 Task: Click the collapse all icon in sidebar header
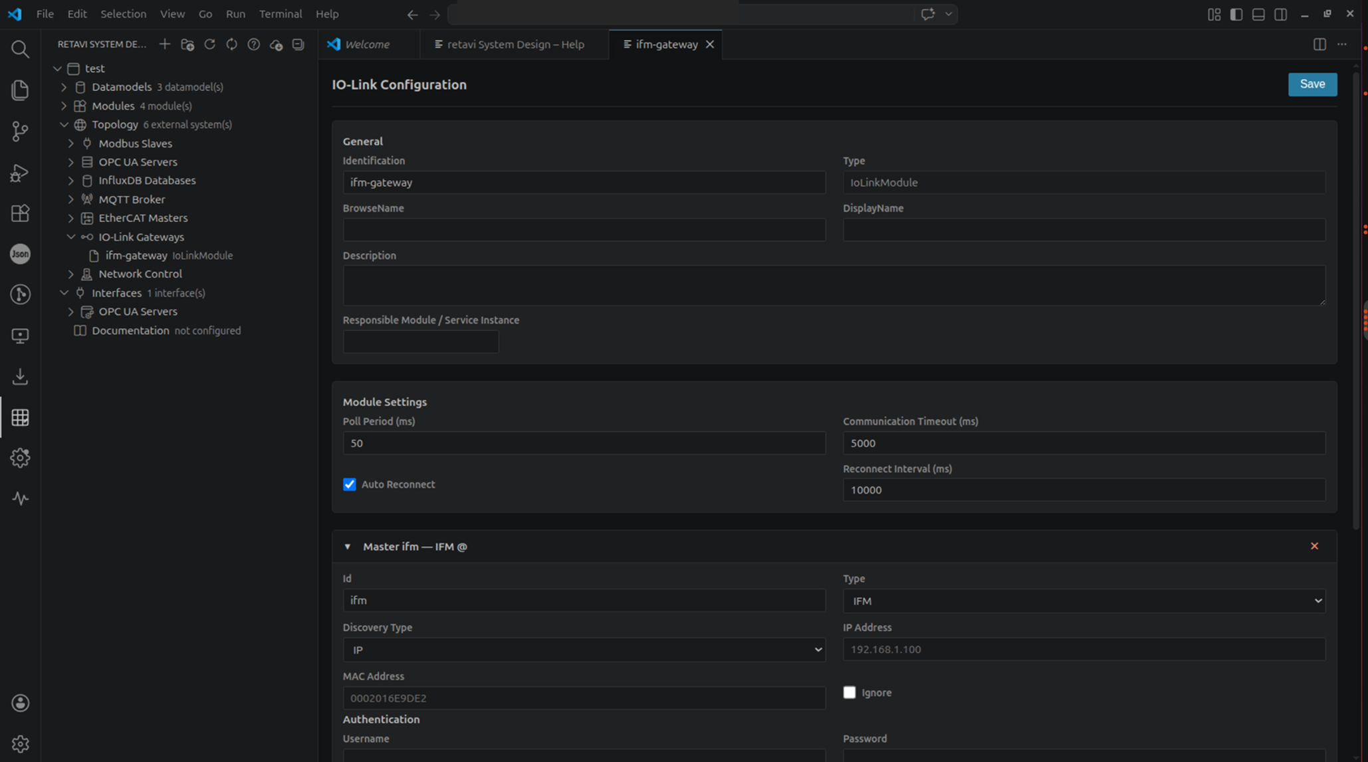pos(298,44)
